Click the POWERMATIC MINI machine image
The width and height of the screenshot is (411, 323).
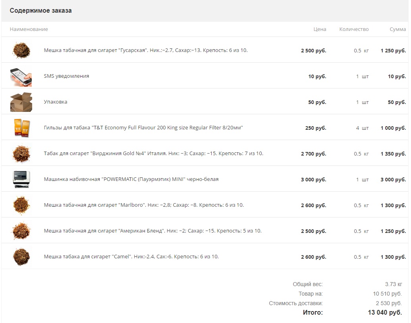[21, 179]
